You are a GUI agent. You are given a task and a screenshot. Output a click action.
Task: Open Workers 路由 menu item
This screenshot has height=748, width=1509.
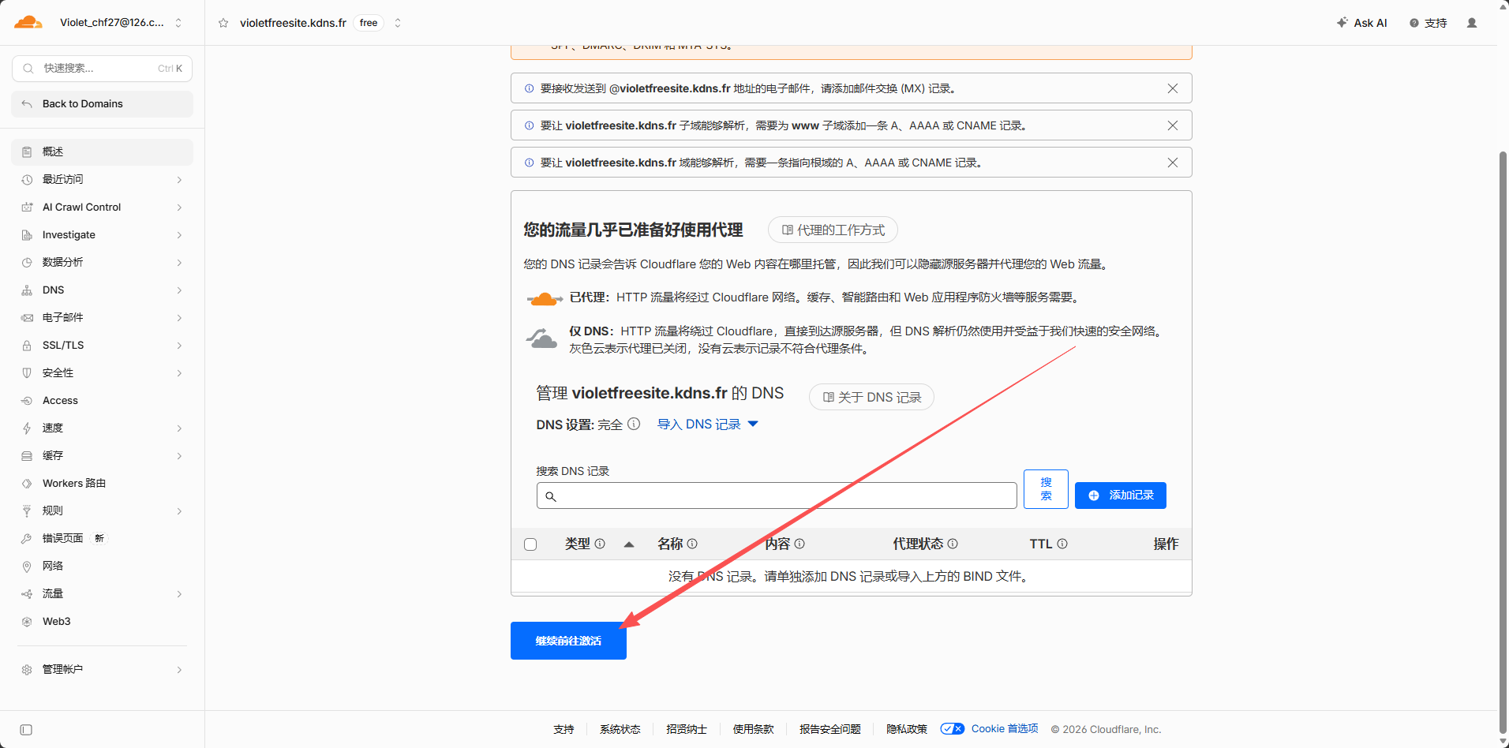tap(102, 484)
